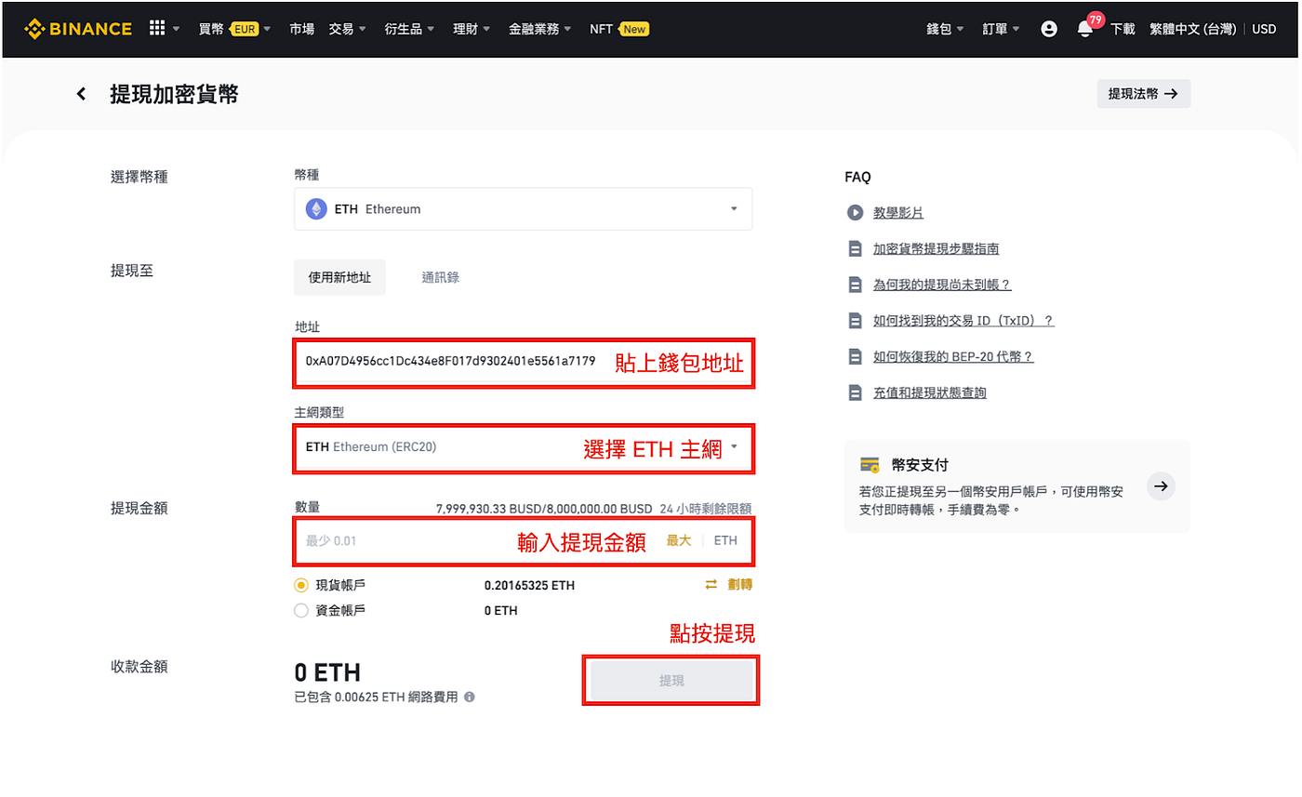Click the account profile icon
Viewport: 1302px width, 797px height.
(x=1049, y=28)
